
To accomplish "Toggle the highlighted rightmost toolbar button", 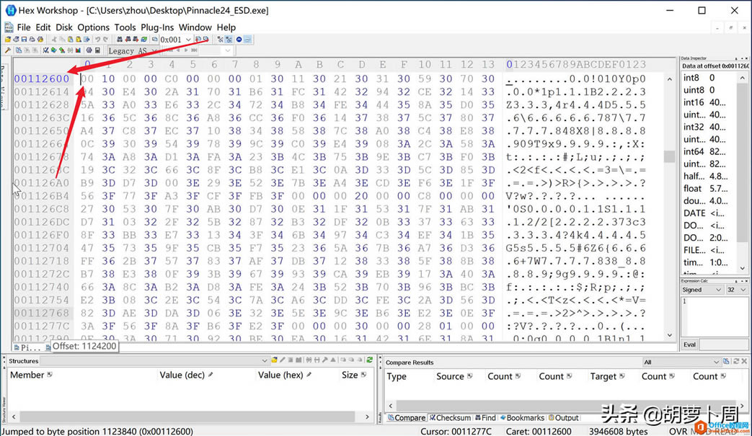I will (x=247, y=40).
